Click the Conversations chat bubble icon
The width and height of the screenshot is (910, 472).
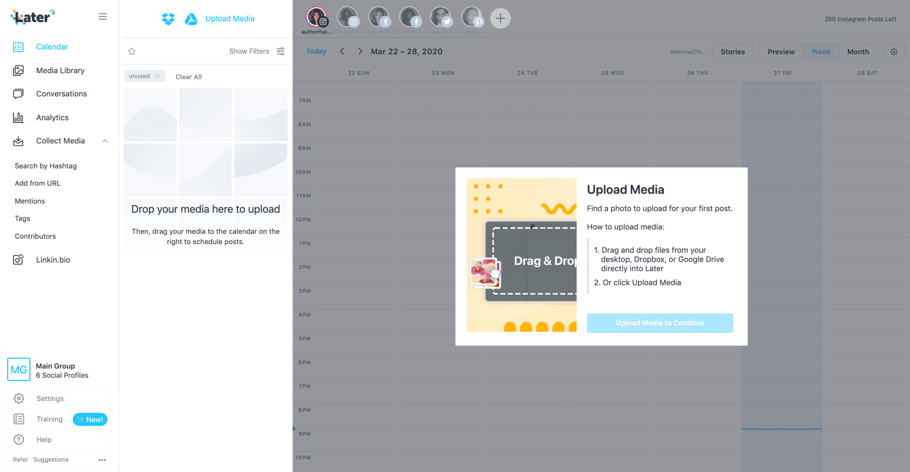[x=18, y=94]
